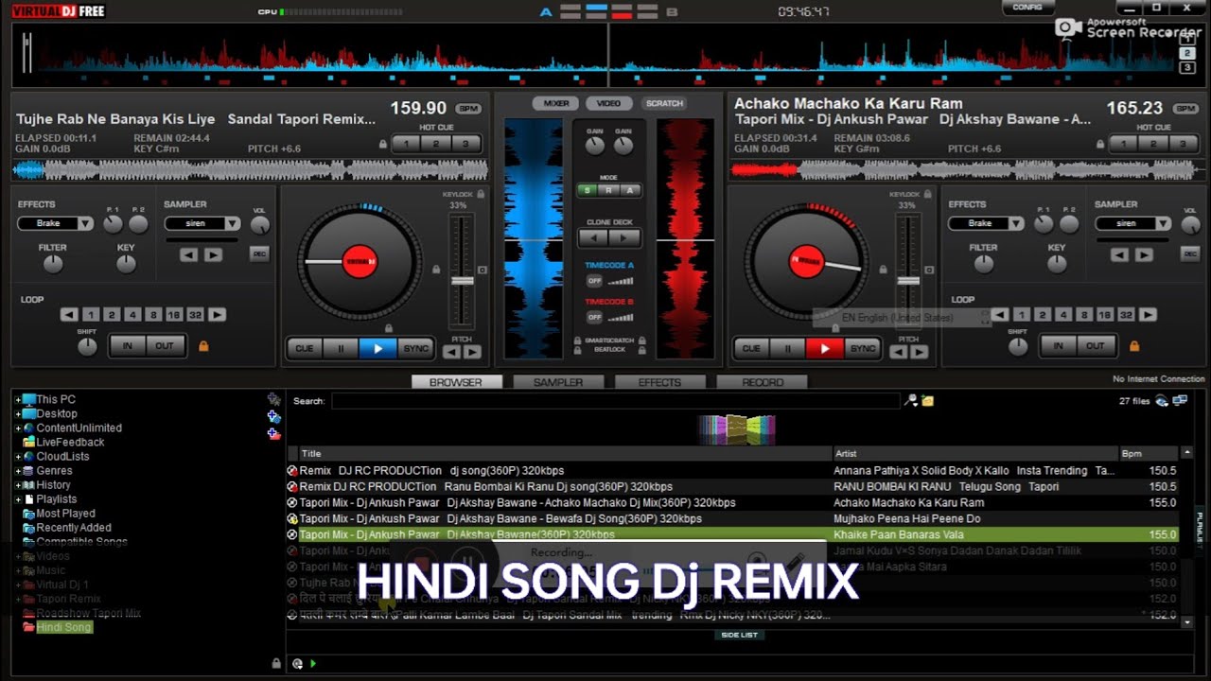Screen dimensions: 1211x681
Task: Click left deck BPM tap button
Action: (468, 109)
